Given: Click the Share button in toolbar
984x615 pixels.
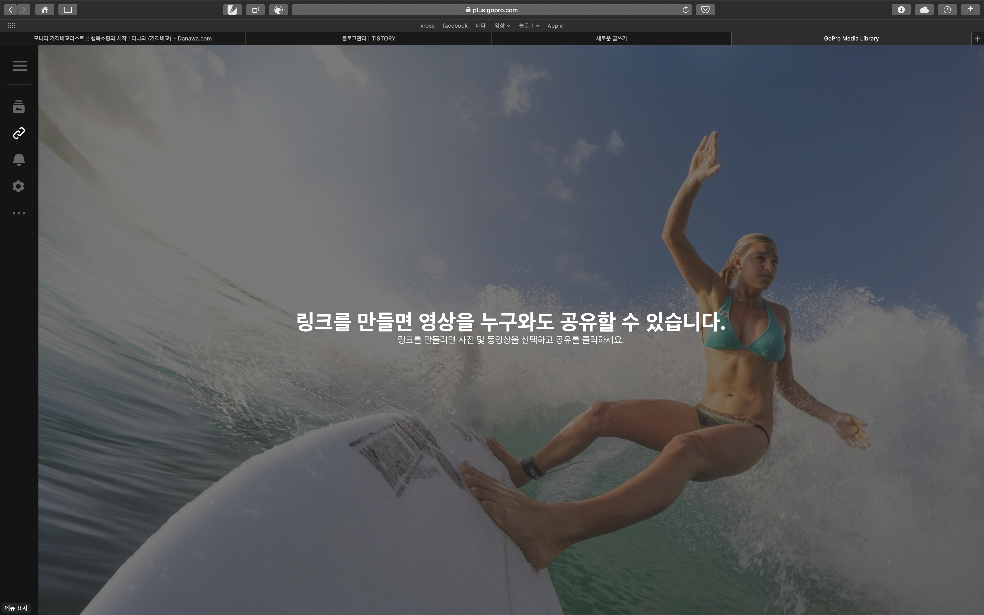Looking at the screenshot, I should click(970, 10).
